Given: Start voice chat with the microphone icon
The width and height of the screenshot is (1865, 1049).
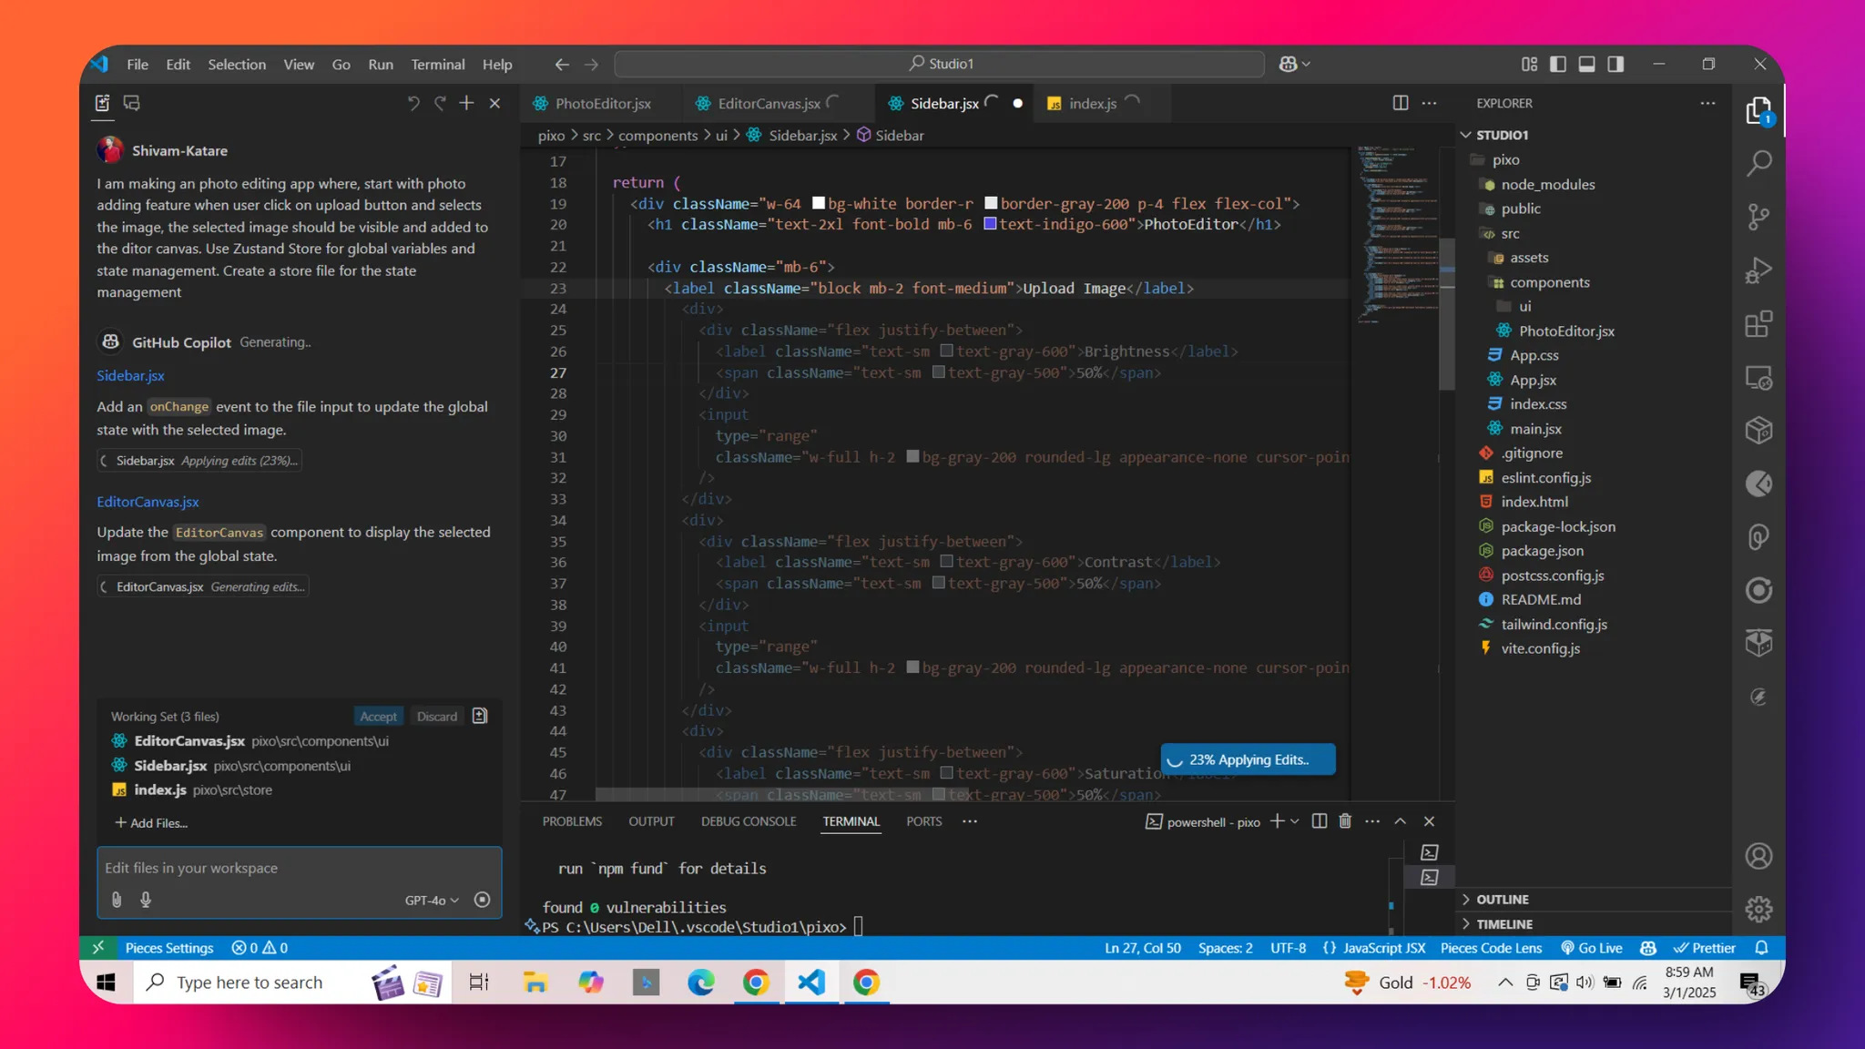Looking at the screenshot, I should [x=146, y=900].
